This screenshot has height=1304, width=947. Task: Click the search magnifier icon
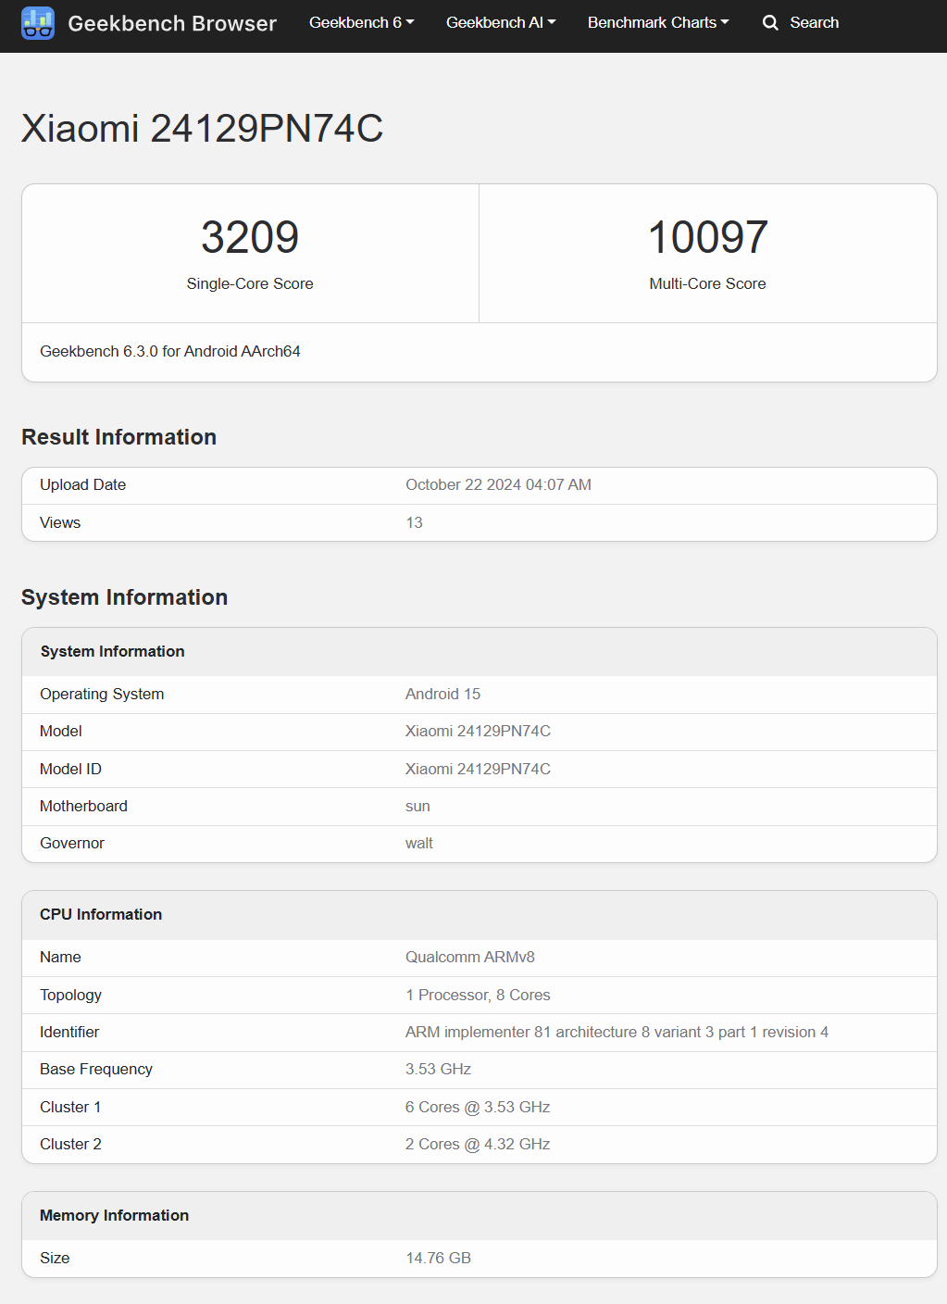click(770, 23)
